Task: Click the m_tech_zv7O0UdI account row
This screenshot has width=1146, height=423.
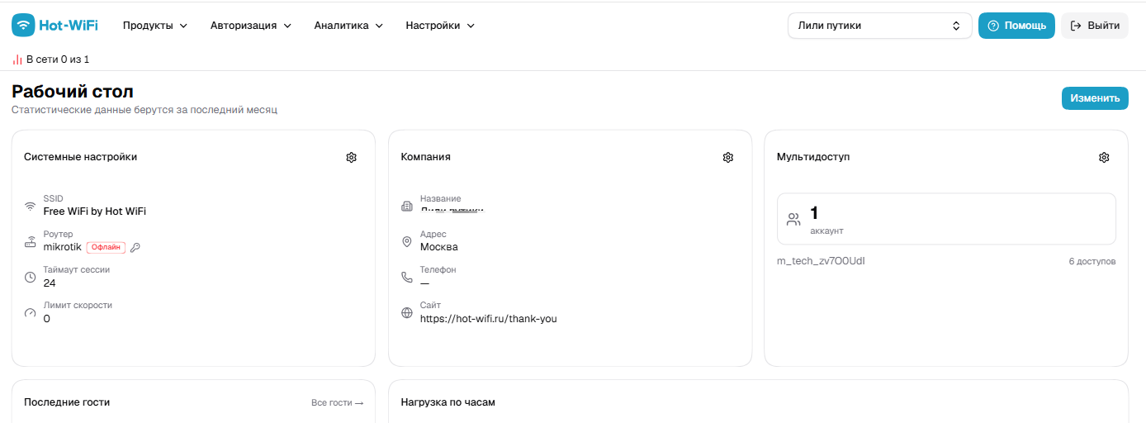Action: point(946,261)
